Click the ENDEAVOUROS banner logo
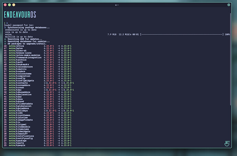 [20, 15]
